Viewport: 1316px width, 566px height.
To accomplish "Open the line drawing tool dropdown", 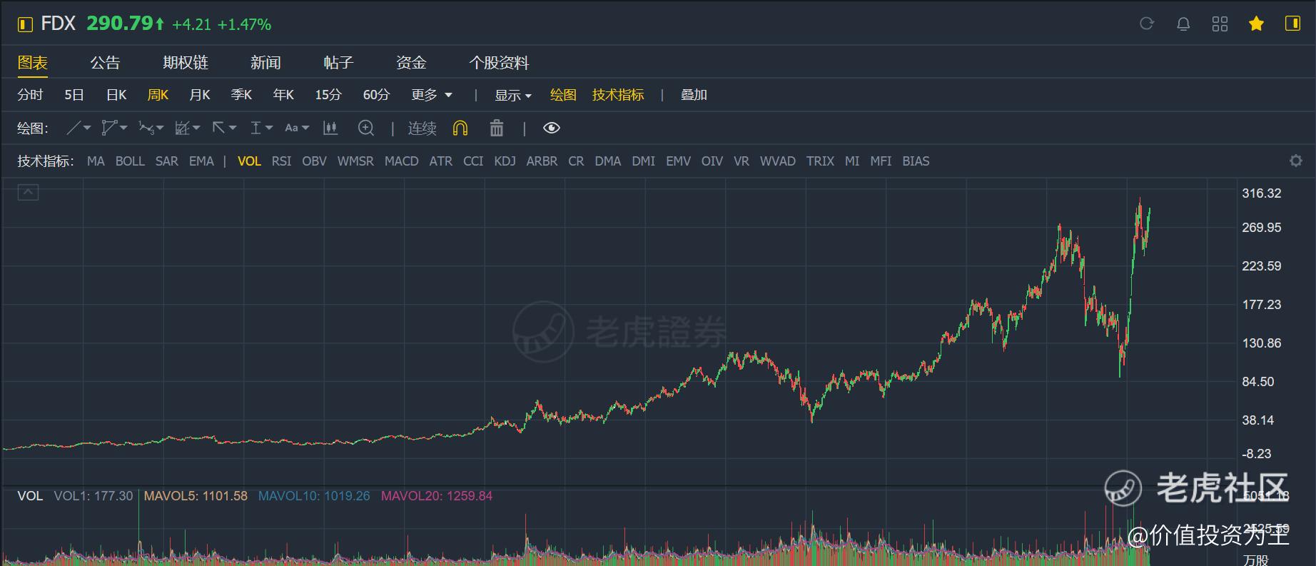I will coord(79,128).
